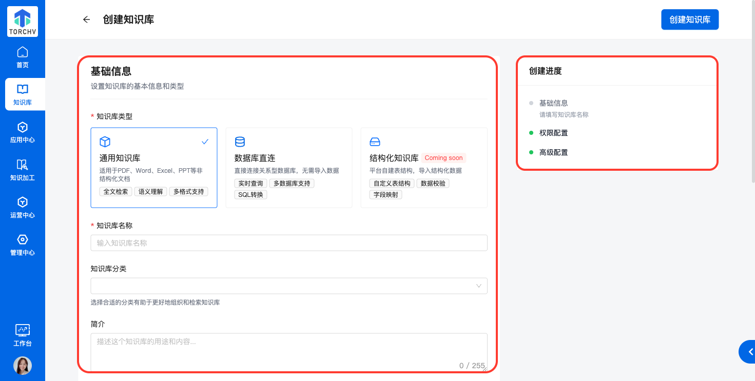The height and width of the screenshot is (381, 755).
Task: Open the 管理中心 sidebar icon
Action: [23, 239]
